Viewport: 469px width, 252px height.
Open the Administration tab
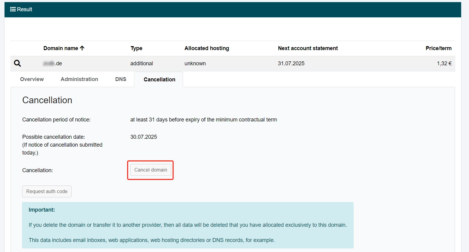click(x=79, y=79)
